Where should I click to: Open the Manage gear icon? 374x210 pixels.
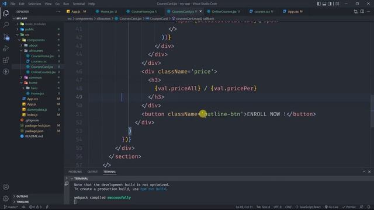(6, 198)
